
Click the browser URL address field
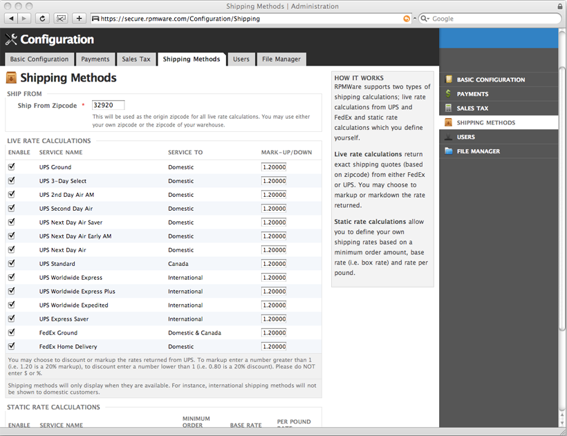point(251,19)
